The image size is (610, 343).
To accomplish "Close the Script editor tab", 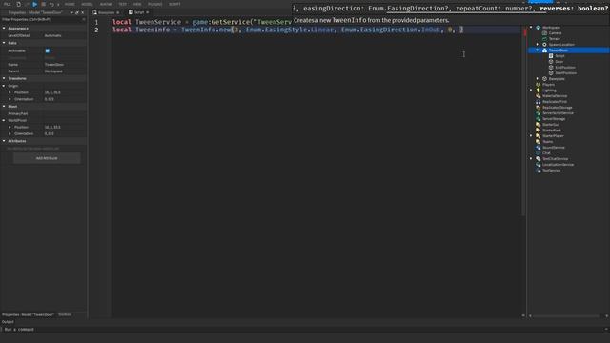I will [x=148, y=12].
